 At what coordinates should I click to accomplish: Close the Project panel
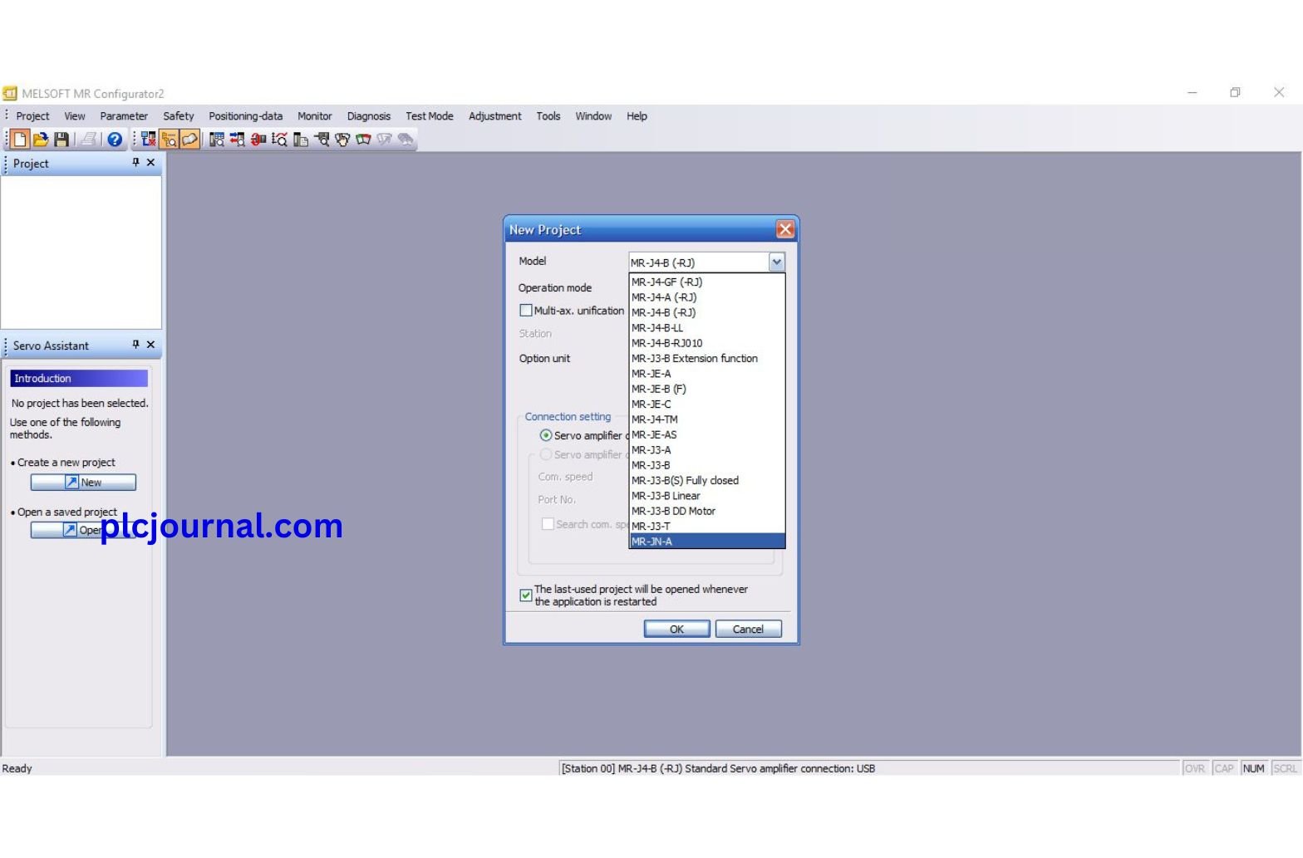coord(150,163)
